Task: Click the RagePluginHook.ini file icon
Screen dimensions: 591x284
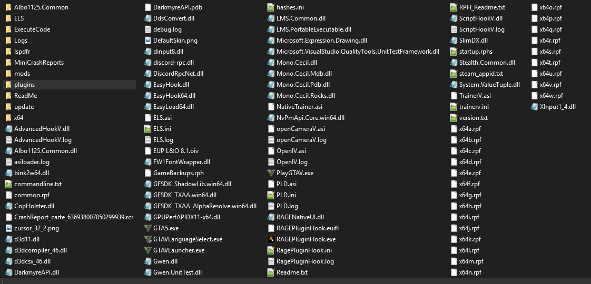Action: click(x=271, y=250)
